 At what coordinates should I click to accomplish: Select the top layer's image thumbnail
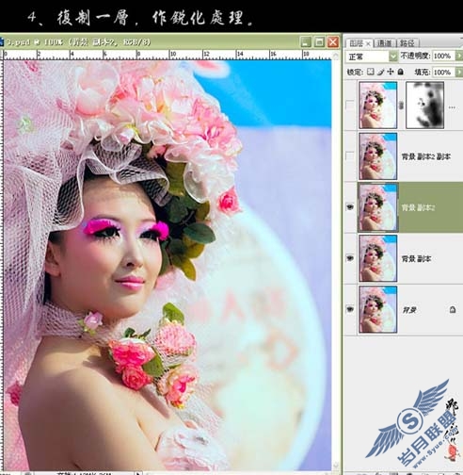[377, 105]
